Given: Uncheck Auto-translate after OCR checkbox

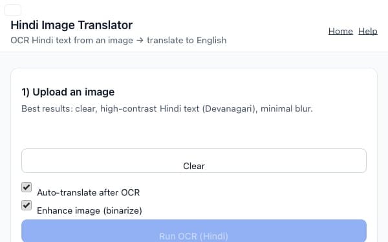Looking at the screenshot, I should click(x=27, y=187).
